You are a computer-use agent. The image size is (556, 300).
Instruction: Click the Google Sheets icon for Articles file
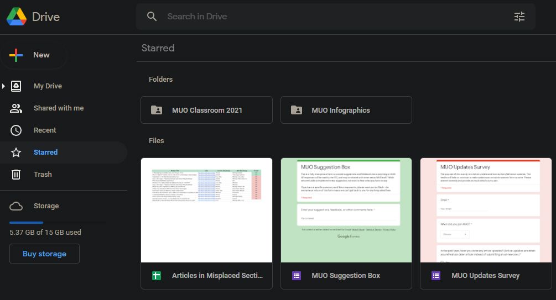pyautogui.click(x=157, y=276)
